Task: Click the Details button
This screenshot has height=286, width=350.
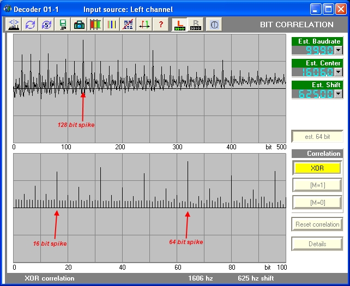Action: coord(317,244)
